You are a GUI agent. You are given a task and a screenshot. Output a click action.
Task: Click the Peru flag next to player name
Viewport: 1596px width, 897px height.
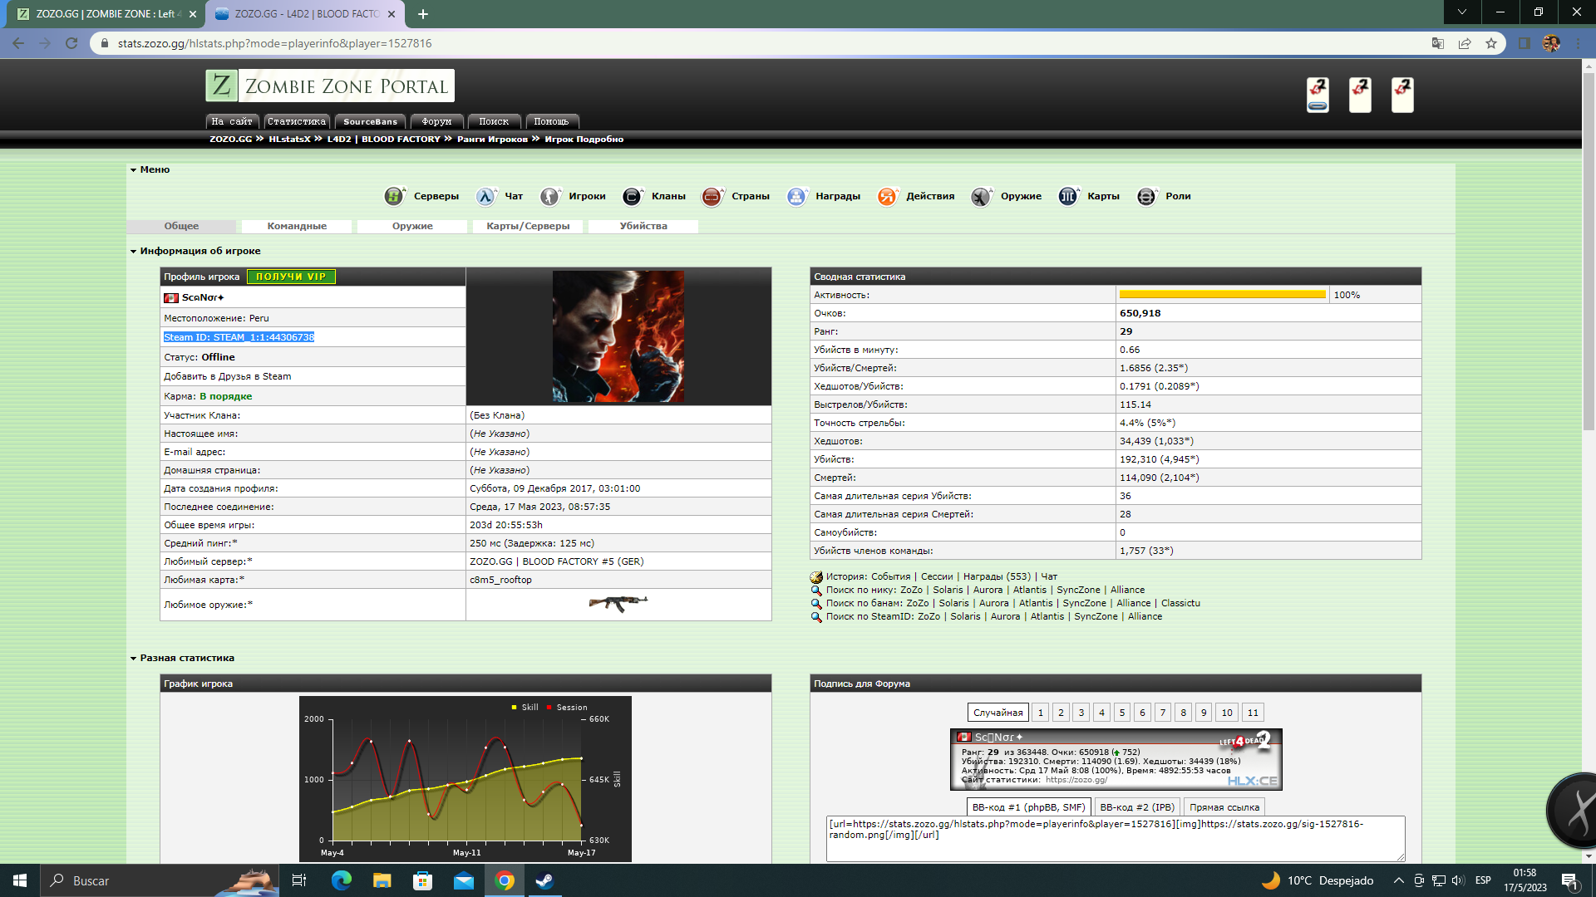coord(171,298)
